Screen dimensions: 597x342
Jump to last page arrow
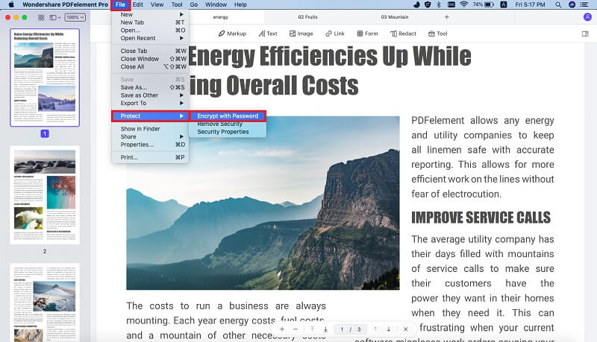click(325, 329)
